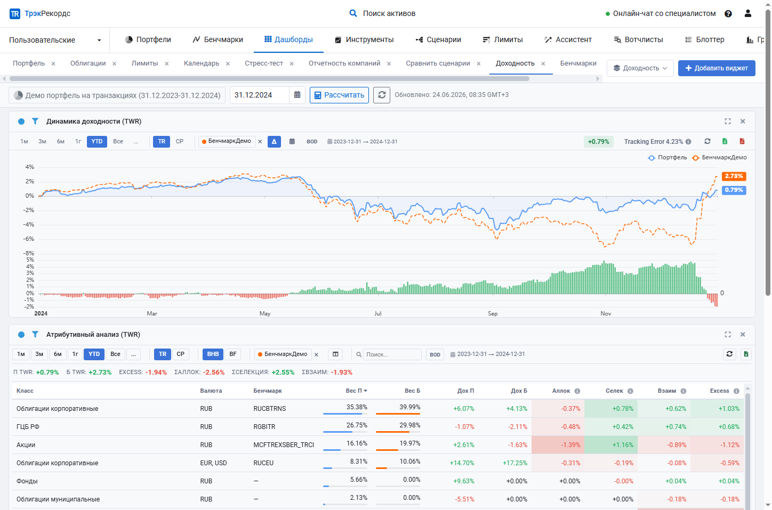
Task: Export Динамика доходности chart to PDF
Action: point(742,141)
